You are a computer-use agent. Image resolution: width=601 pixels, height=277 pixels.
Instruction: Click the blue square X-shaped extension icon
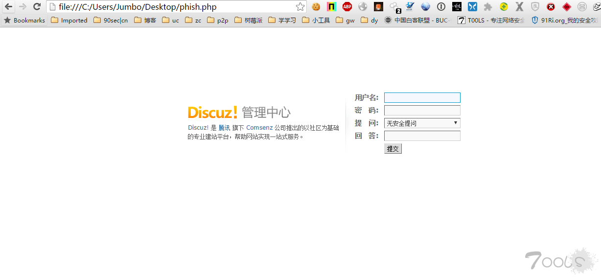pos(472,7)
